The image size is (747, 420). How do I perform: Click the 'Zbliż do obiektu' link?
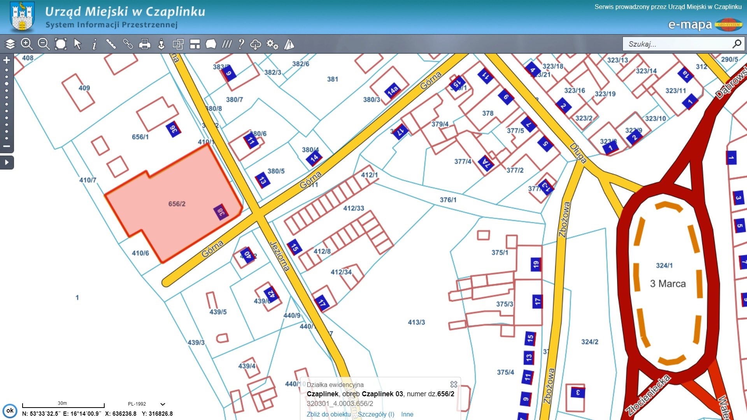tap(328, 414)
